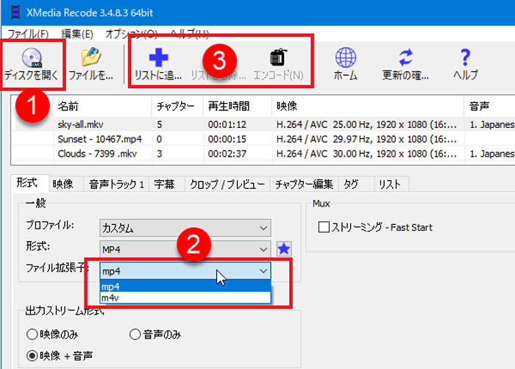The image size is (515, 369).
Task: Sort list by 音声 column header
Action: (x=489, y=107)
